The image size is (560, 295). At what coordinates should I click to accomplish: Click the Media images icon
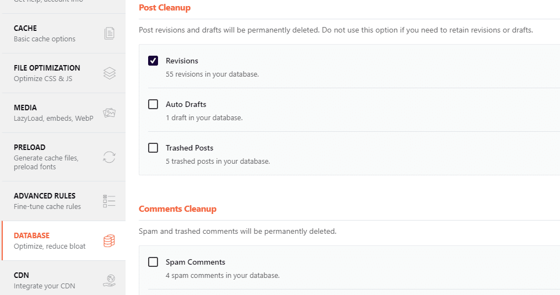coord(109,113)
